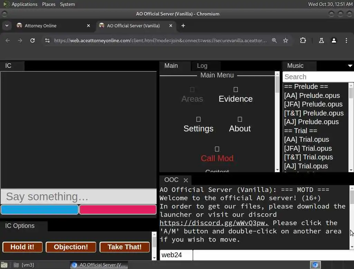This screenshot has height=269, width=354.
Task: Click the zoom magnifier icon in address bar
Action: (x=274, y=40)
